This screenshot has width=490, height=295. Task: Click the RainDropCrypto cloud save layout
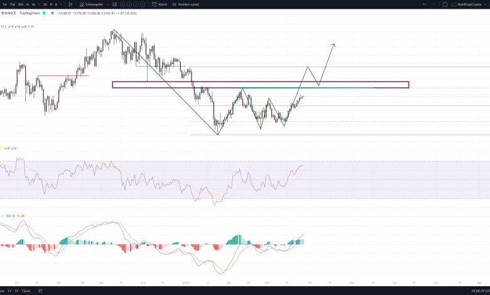tap(466, 4)
